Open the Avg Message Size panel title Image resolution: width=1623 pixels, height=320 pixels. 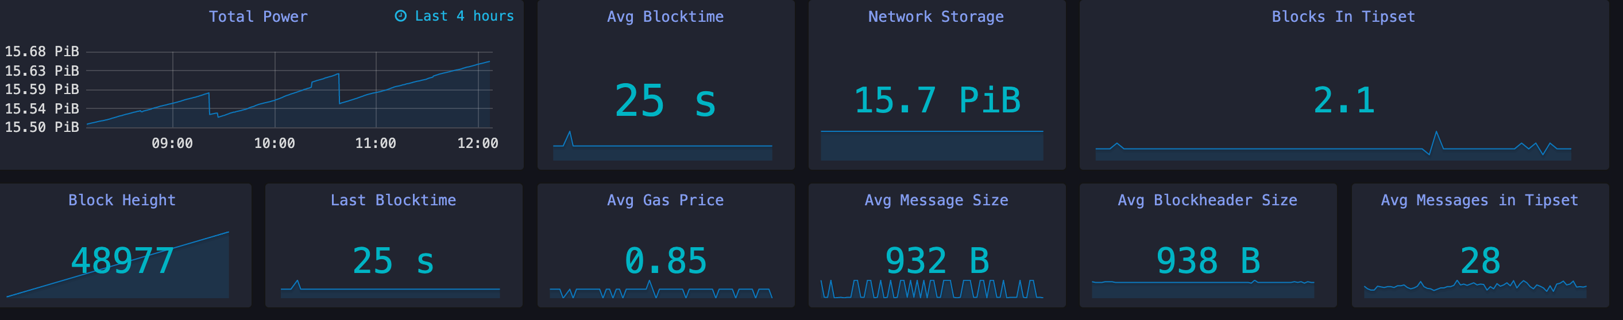[x=936, y=200]
